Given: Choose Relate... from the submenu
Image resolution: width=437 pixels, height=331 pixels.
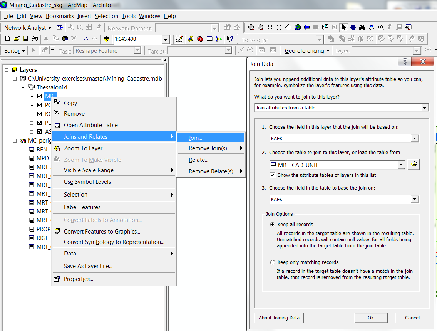Looking at the screenshot, I should click(x=211, y=160).
